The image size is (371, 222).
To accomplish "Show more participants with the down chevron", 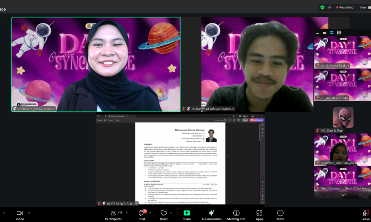I will [343, 195].
